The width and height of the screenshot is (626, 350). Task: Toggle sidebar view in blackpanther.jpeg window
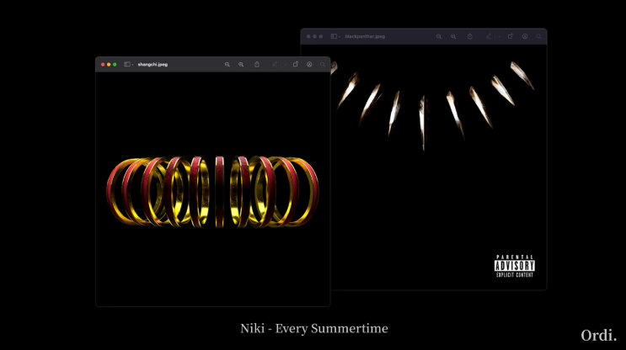click(x=334, y=36)
